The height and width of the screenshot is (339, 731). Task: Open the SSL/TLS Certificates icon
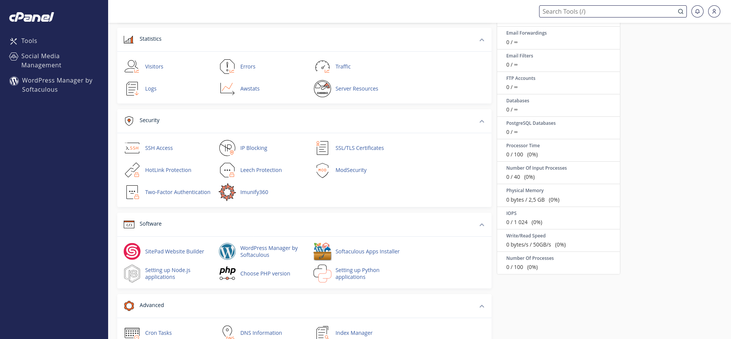pos(322,148)
